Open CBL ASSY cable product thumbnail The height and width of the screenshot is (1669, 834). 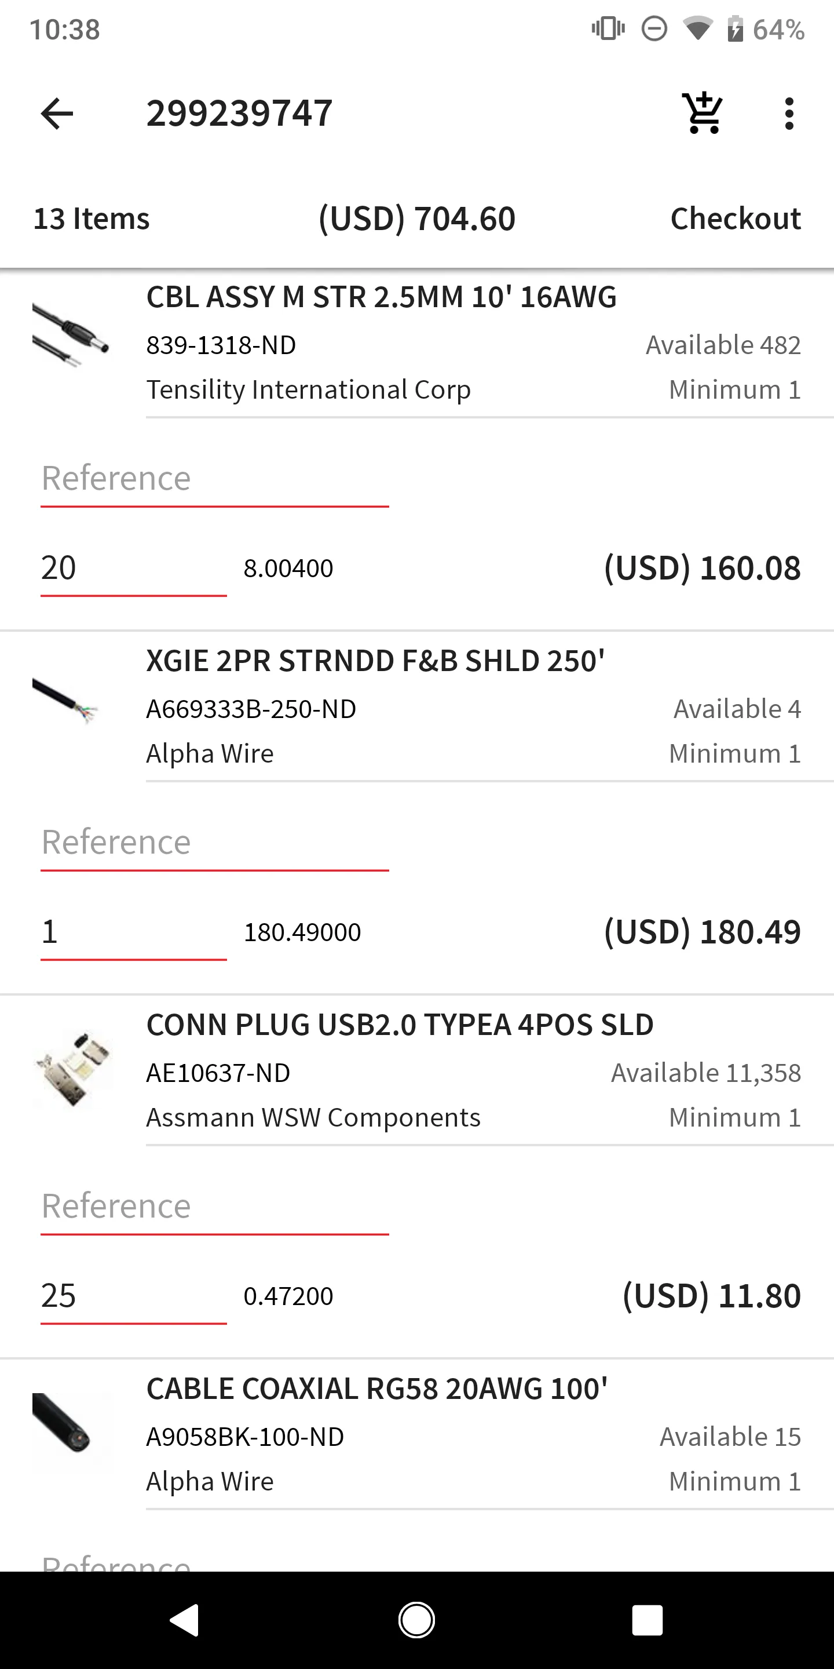(x=71, y=336)
